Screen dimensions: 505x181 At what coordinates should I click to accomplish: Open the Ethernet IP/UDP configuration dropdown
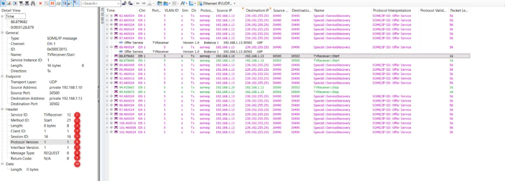pos(234,3)
